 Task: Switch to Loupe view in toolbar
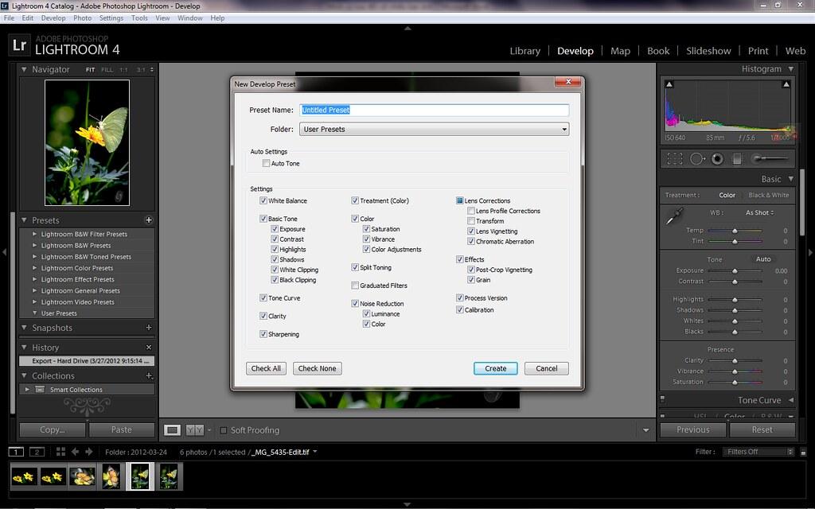pos(172,429)
